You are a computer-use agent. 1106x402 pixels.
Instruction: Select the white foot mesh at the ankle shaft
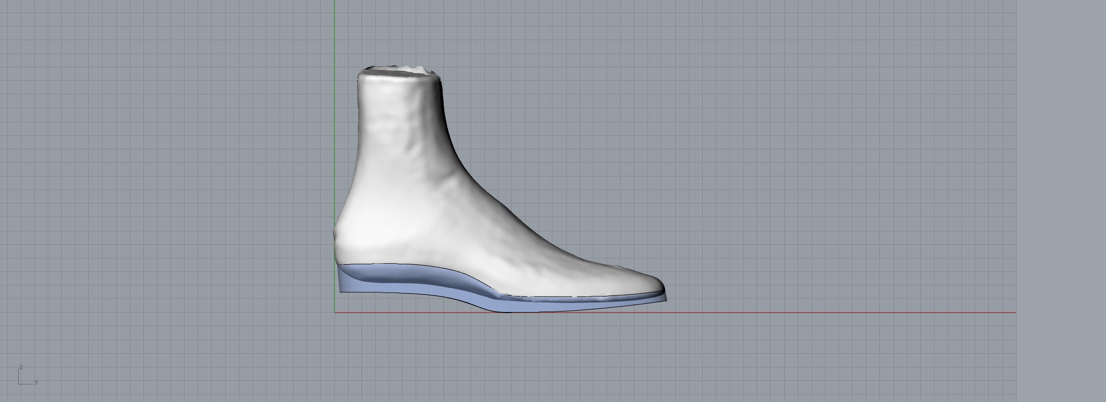(400, 126)
